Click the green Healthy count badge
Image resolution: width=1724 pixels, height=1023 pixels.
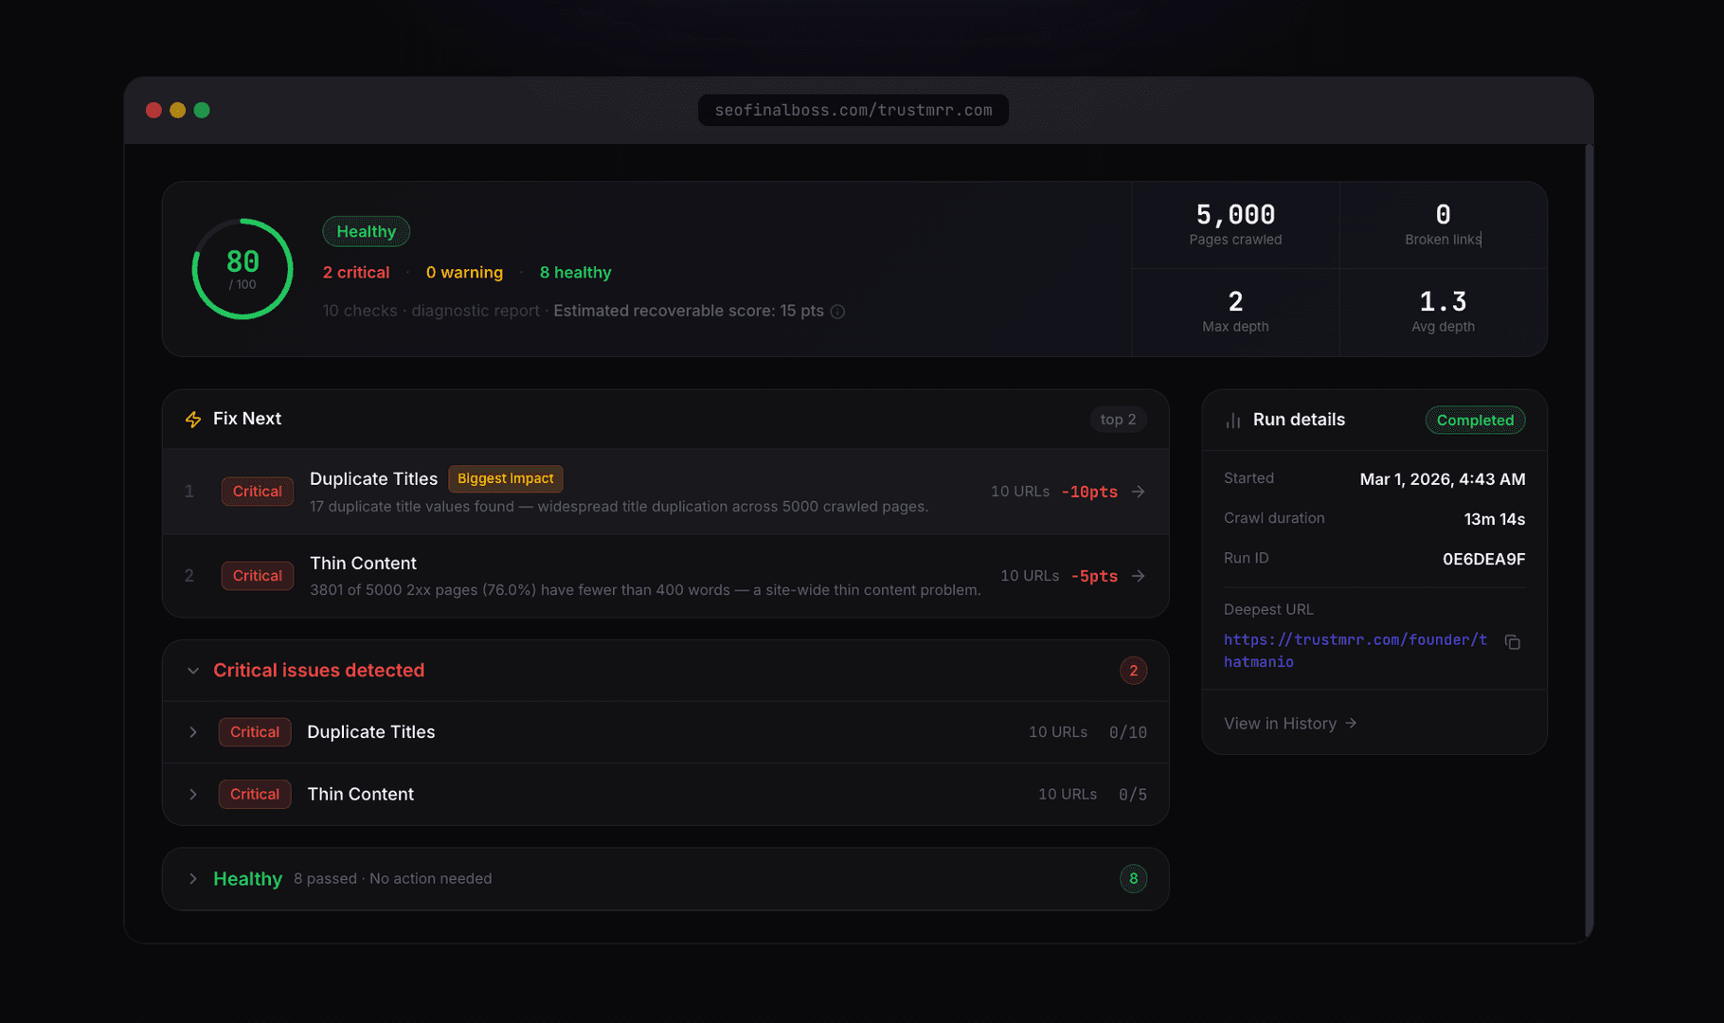coord(1133,879)
